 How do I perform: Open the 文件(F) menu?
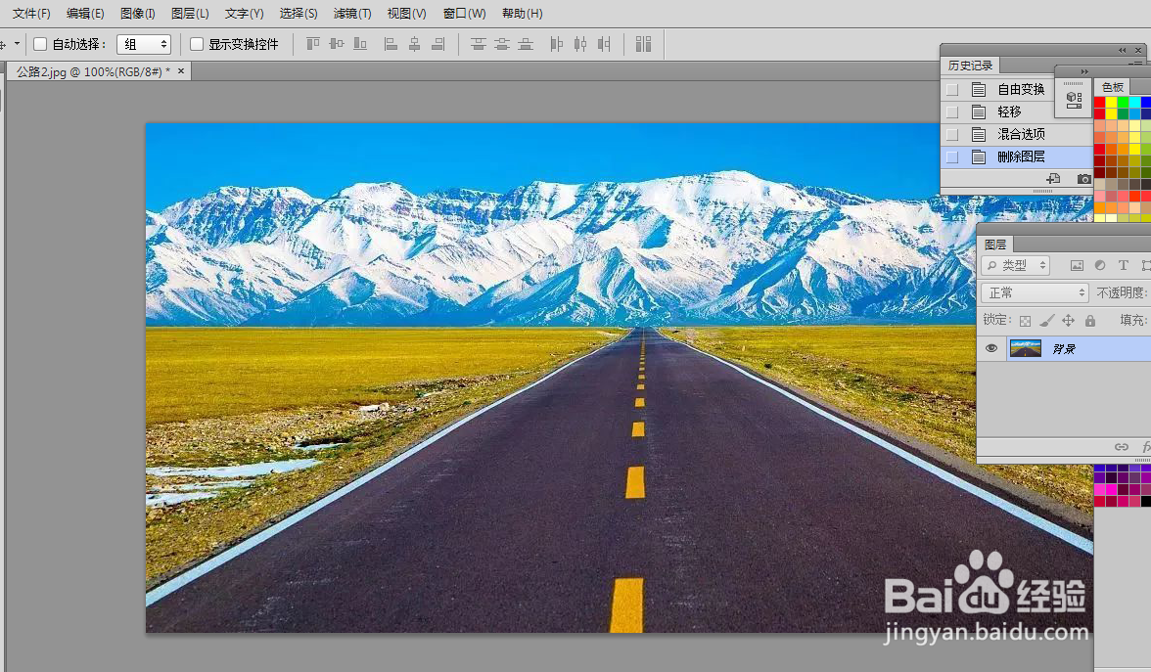tap(31, 14)
